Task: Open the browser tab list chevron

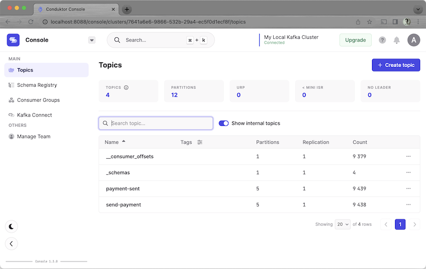Action: pos(417,10)
